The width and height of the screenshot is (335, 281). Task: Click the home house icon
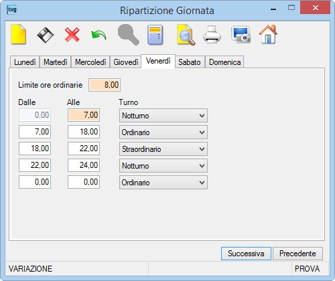point(268,34)
